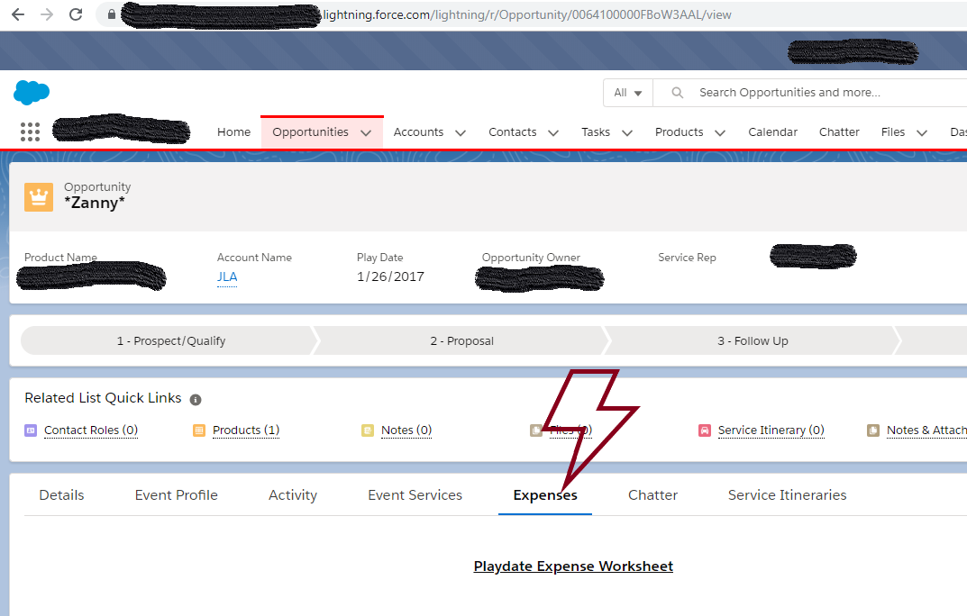Open the Calendar nav tab
This screenshot has height=616, width=967.
(x=772, y=131)
